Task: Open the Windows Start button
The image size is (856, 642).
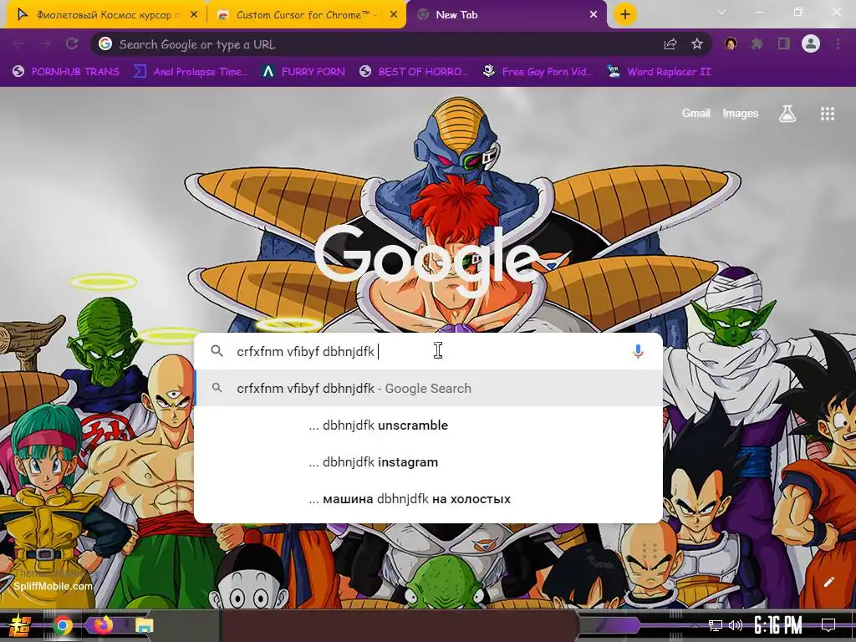Action: coord(20,625)
